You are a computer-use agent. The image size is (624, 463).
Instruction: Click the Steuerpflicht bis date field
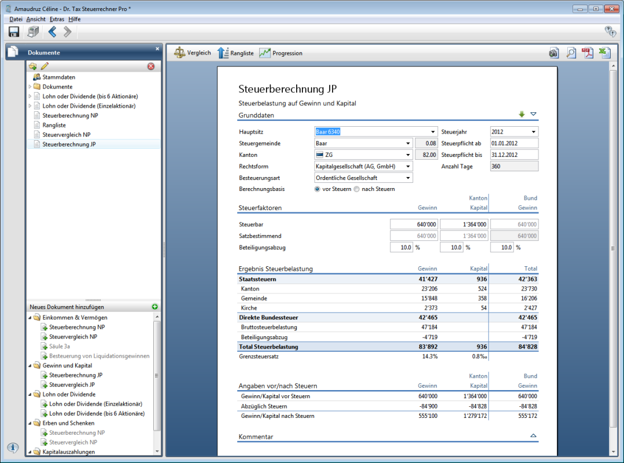click(514, 155)
